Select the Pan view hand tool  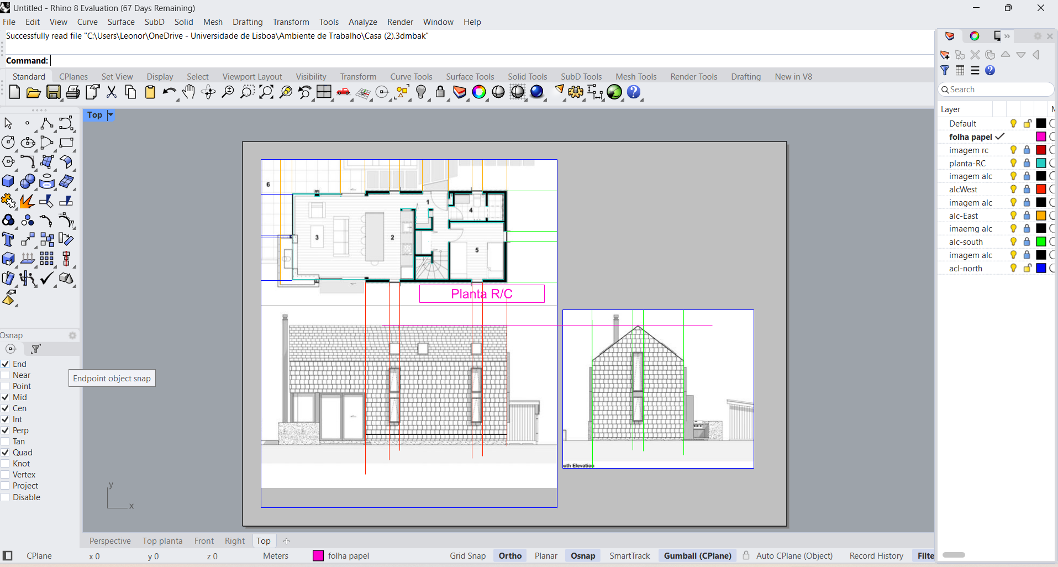(x=189, y=92)
